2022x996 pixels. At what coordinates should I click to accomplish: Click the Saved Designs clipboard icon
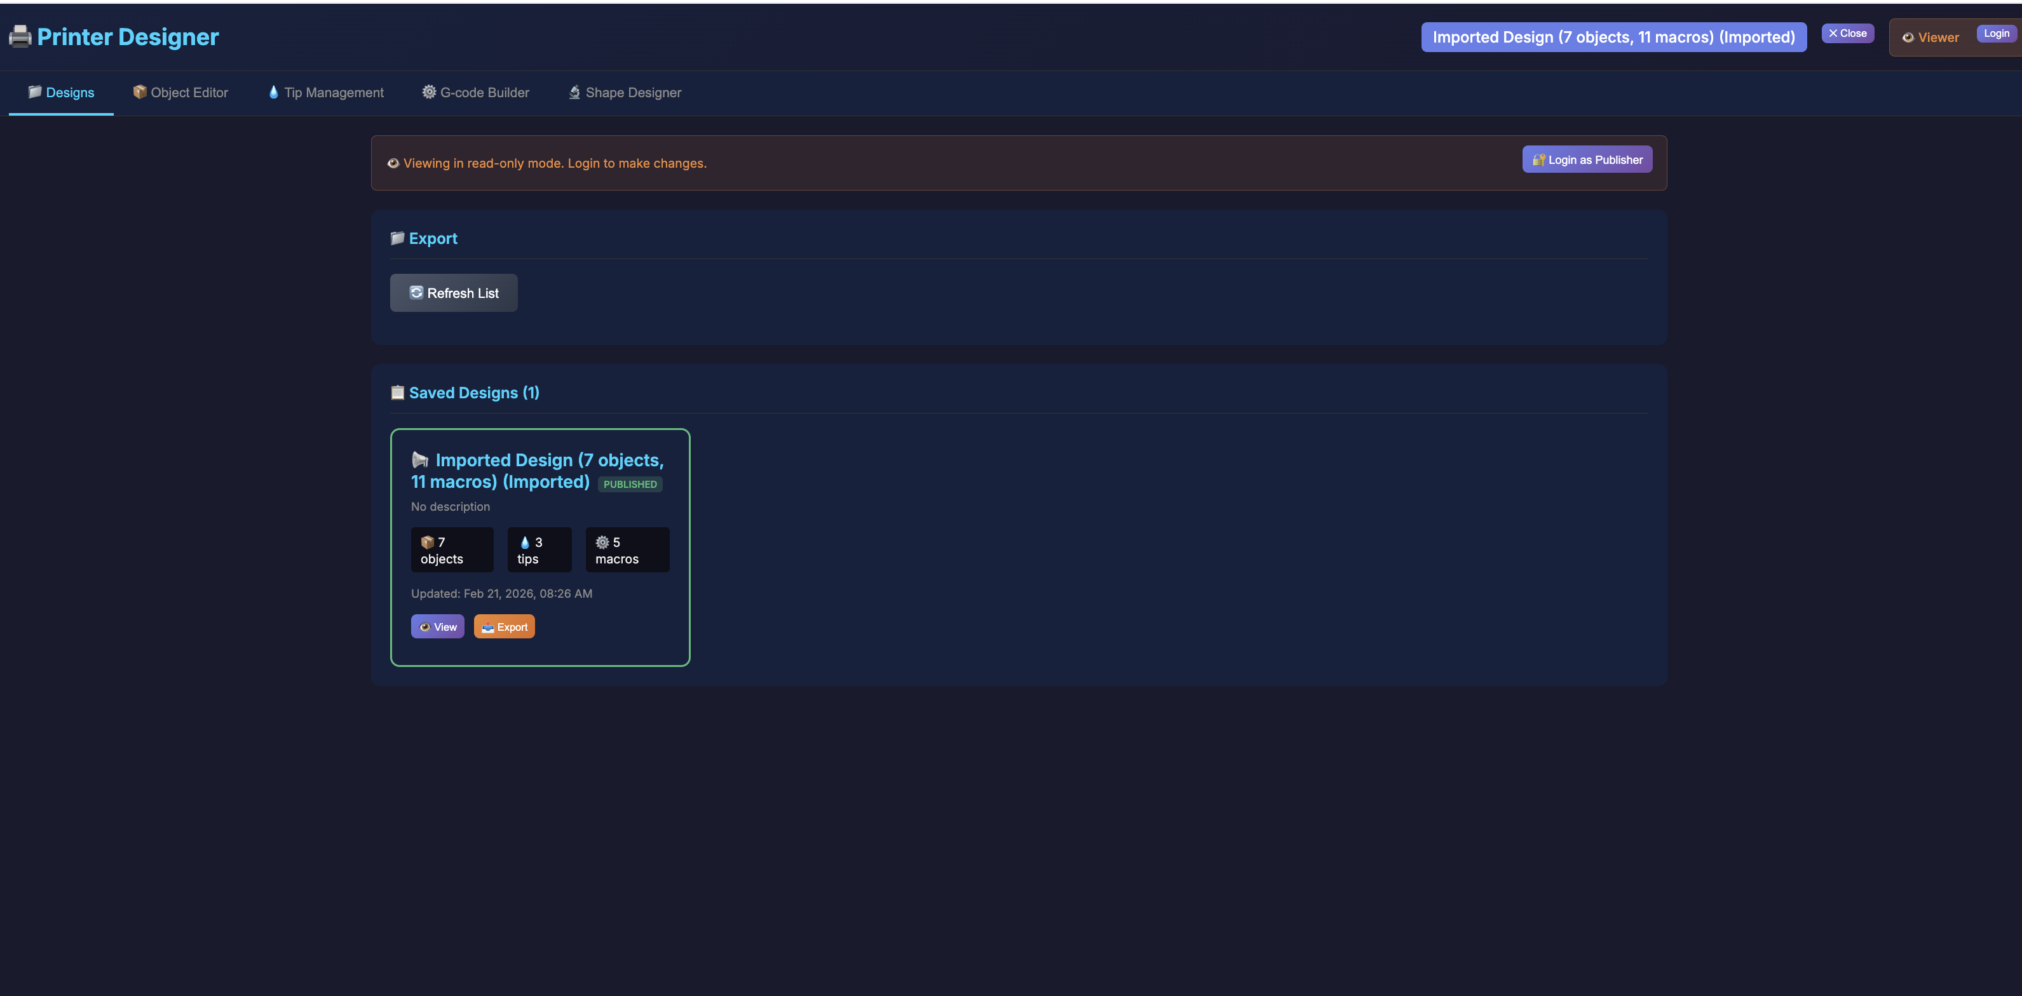pyautogui.click(x=397, y=393)
